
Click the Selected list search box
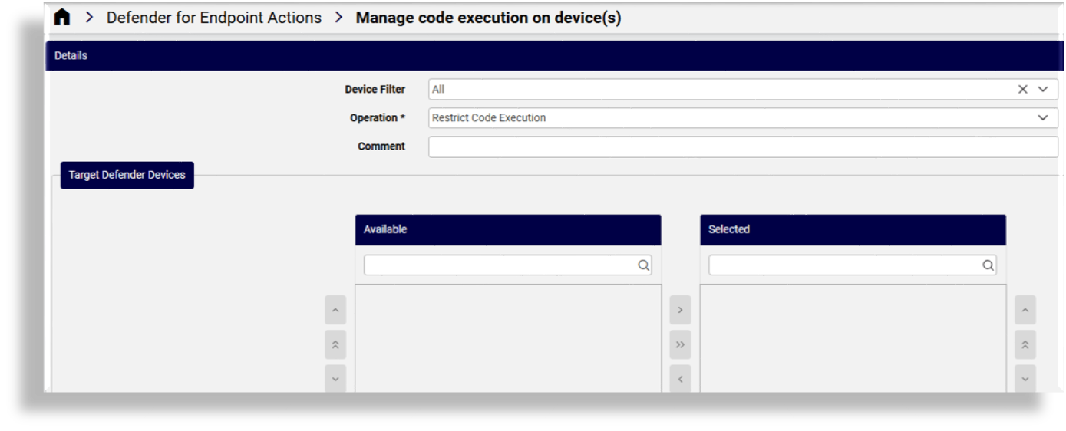[853, 265]
